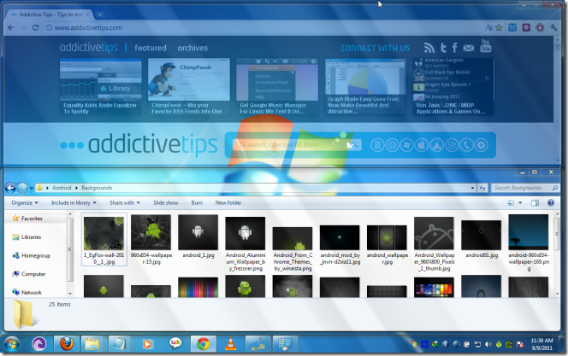568x356 pixels.
Task: Click the magenta extension icon in Chrome toolbar
Action: [526, 27]
